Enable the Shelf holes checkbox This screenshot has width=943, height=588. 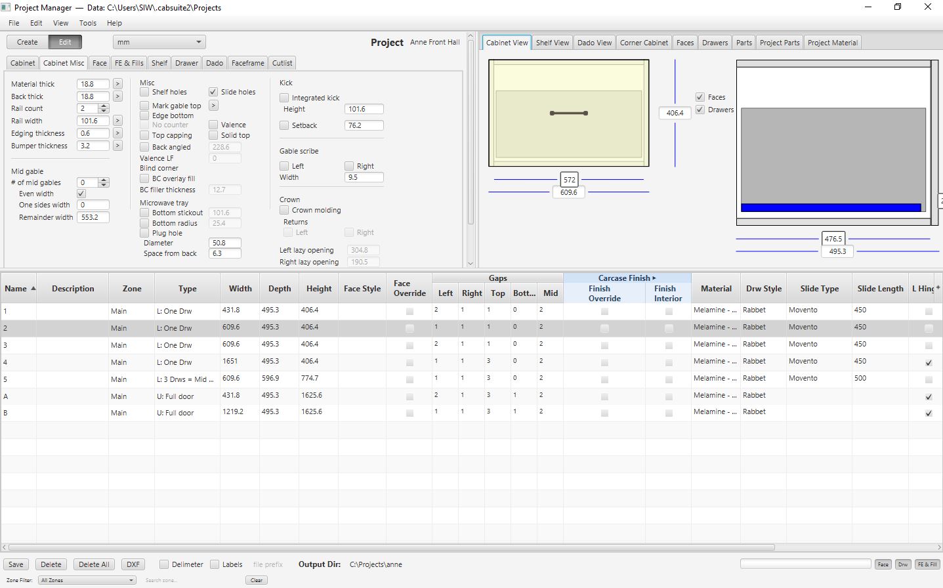tap(144, 92)
